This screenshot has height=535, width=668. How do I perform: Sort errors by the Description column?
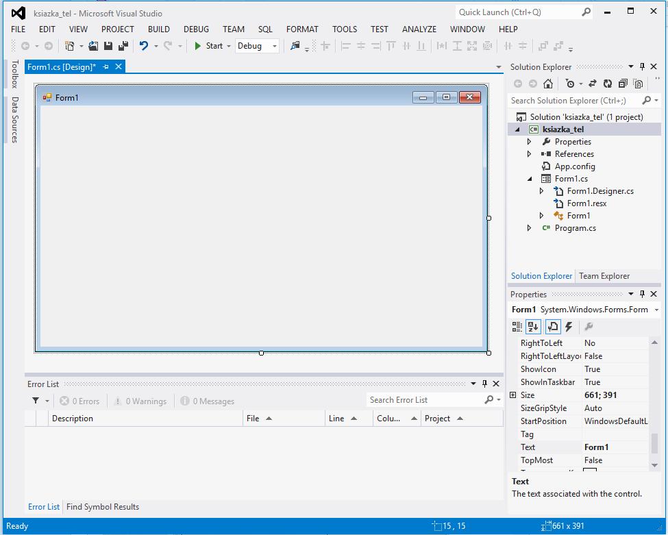point(145,419)
